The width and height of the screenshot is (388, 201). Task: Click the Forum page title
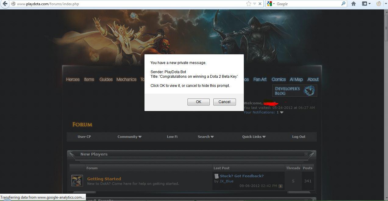[x=82, y=124]
